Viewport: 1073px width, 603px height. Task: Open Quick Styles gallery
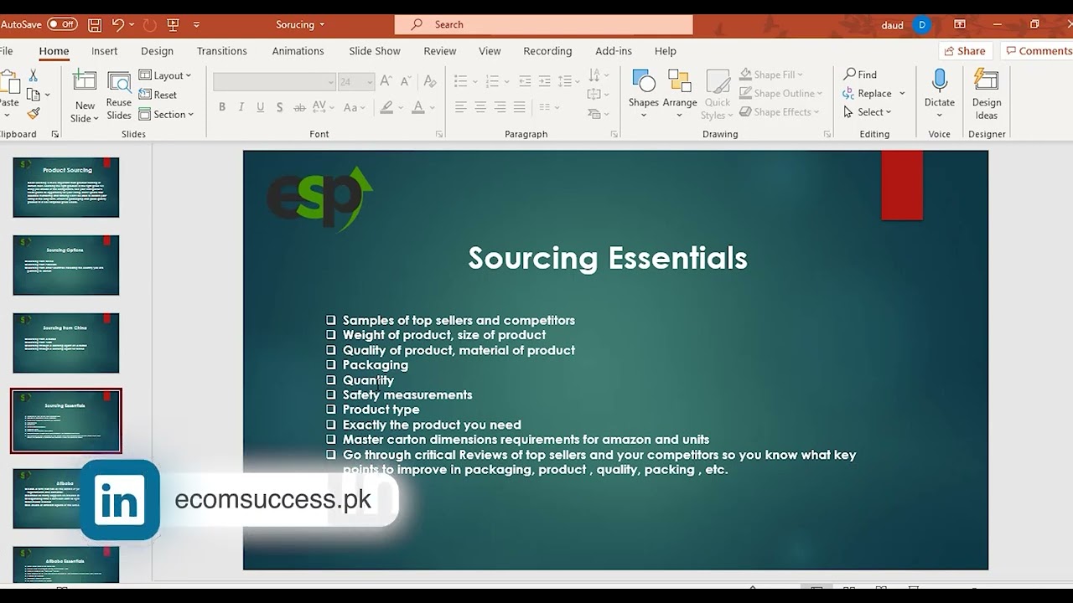(x=718, y=95)
